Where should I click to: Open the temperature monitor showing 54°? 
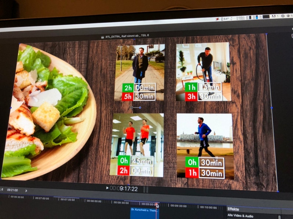tap(226, 18)
